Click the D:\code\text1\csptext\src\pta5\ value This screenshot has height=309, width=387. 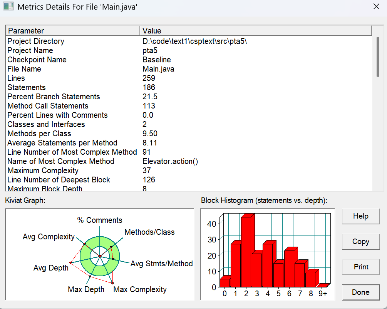(x=195, y=41)
